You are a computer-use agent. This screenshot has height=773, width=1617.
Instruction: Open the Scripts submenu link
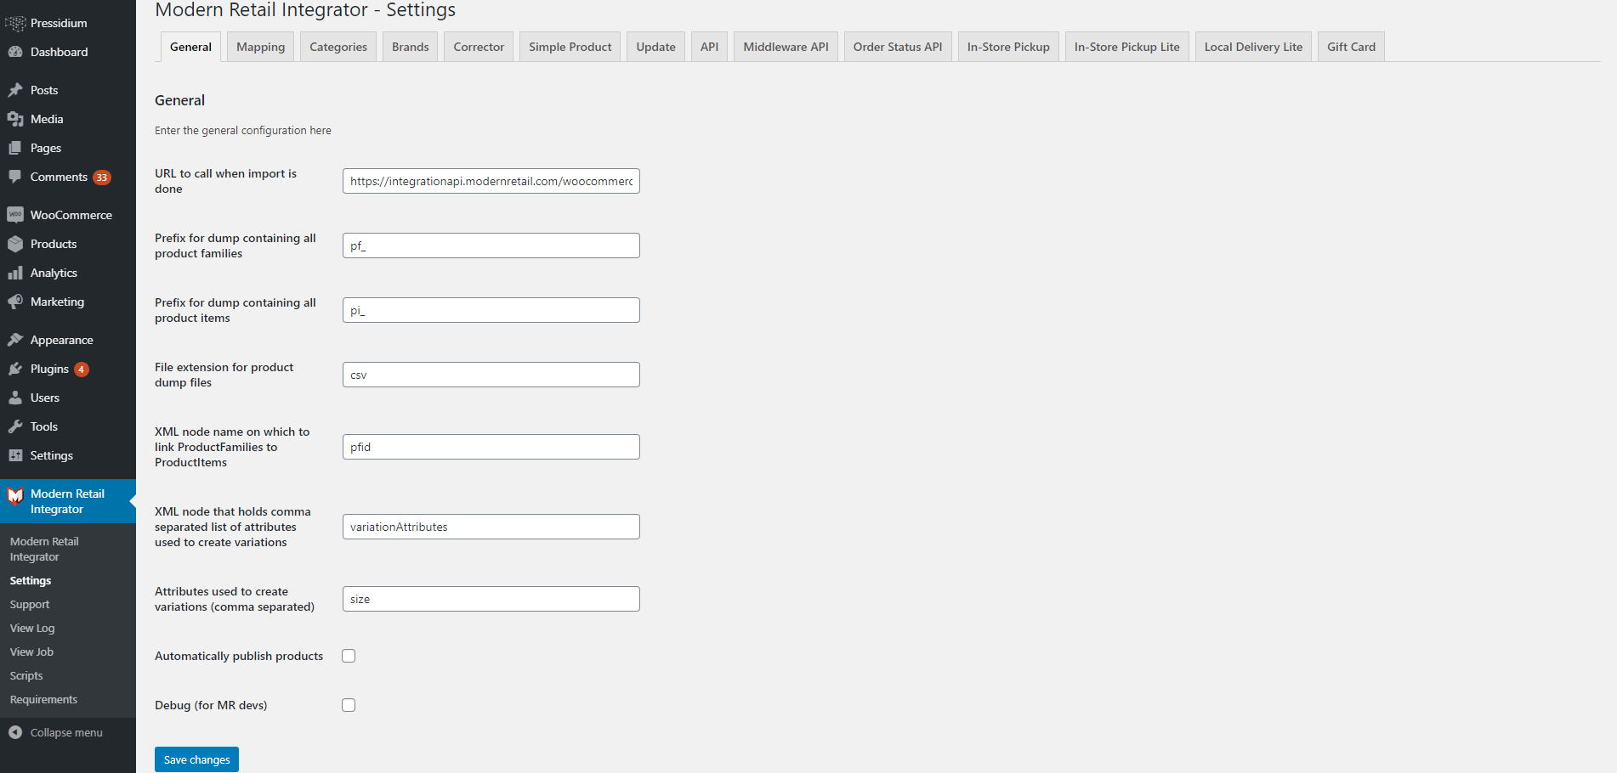[26, 676]
